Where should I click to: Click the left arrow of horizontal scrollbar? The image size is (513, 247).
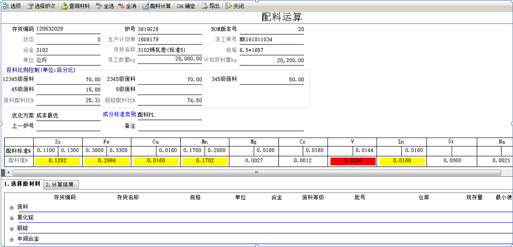pyautogui.click(x=8, y=173)
